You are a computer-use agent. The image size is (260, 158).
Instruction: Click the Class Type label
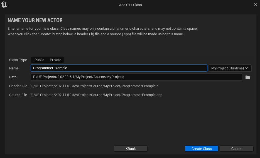pyautogui.click(x=18, y=60)
